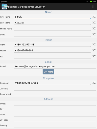Select the First Name field containing Sergiy
97x129 pixels.
click(x=52, y=17)
